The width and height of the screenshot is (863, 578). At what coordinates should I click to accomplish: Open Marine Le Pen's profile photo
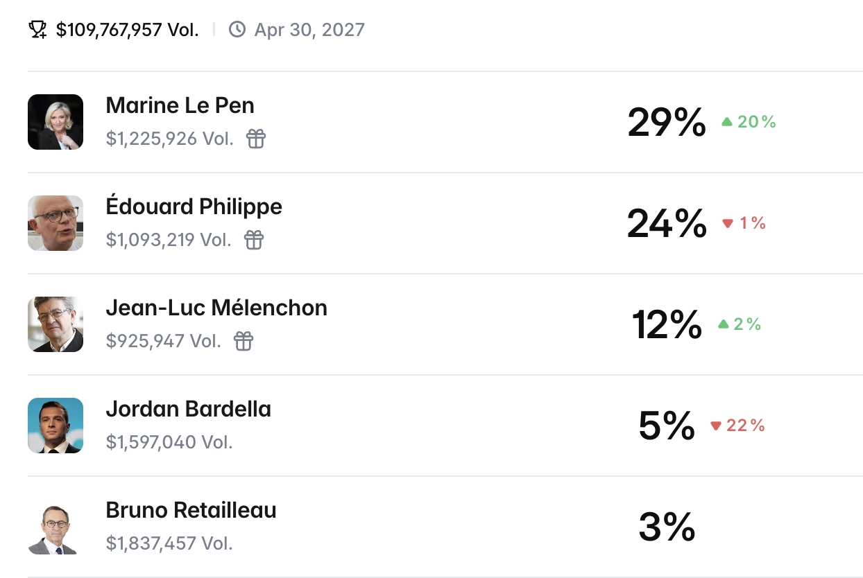55,122
